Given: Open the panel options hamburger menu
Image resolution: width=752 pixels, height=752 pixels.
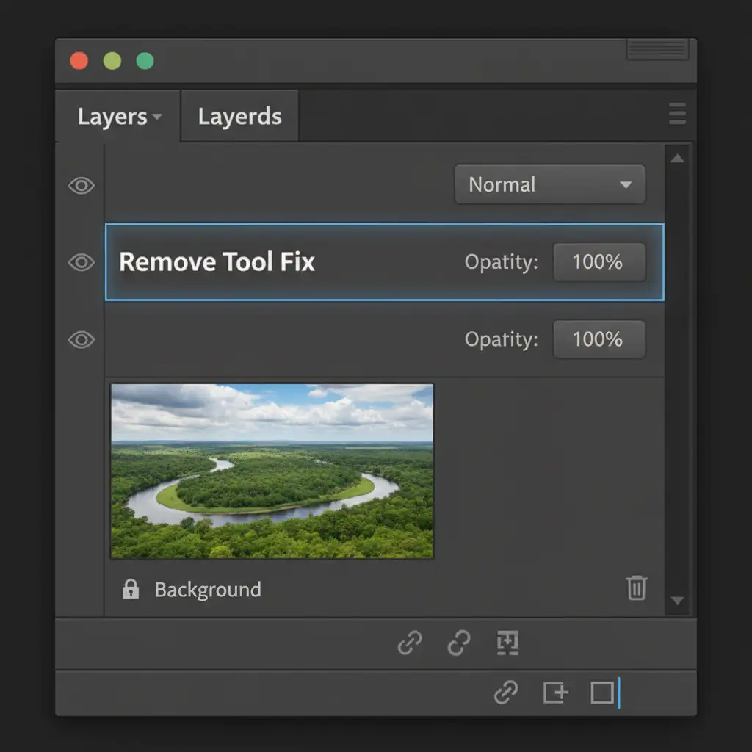Looking at the screenshot, I should pyautogui.click(x=677, y=114).
